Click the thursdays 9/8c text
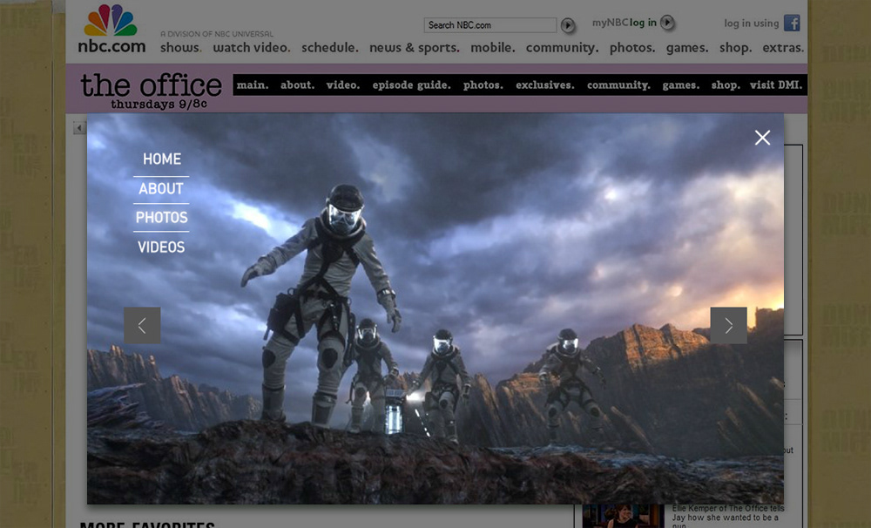Image resolution: width=871 pixels, height=528 pixels. [159, 104]
